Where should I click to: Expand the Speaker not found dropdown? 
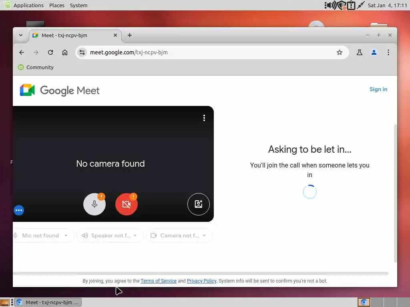[110, 235]
